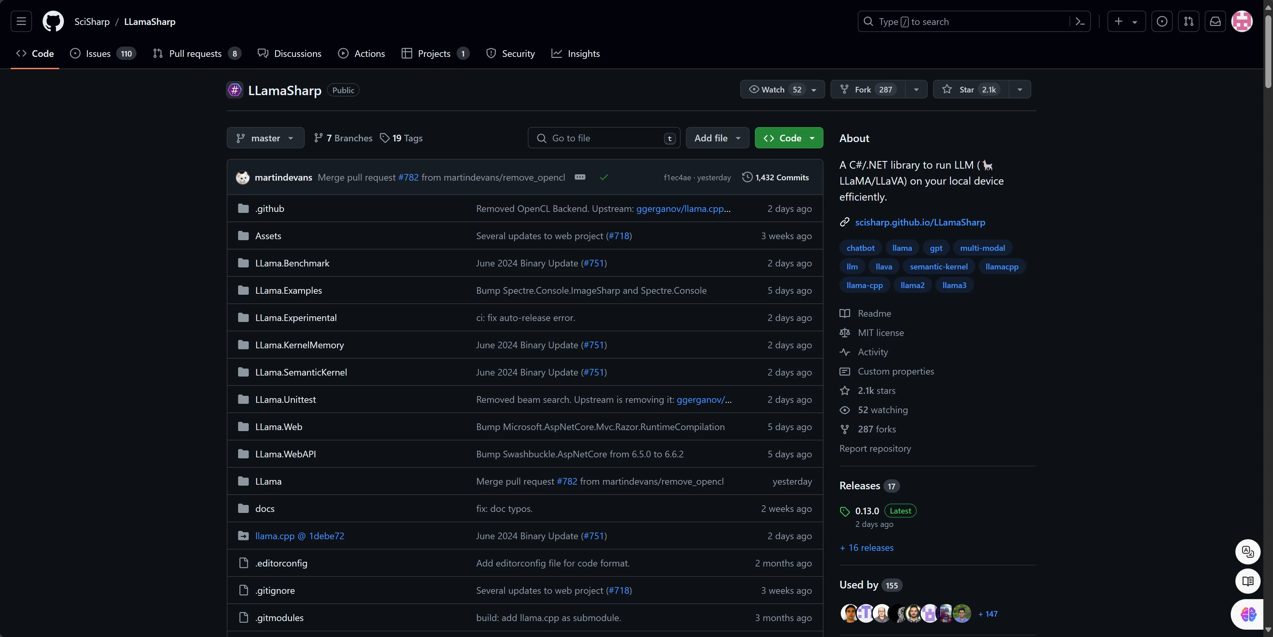The height and width of the screenshot is (637, 1273).
Task: Open the Add file dropdown
Action: 717,138
